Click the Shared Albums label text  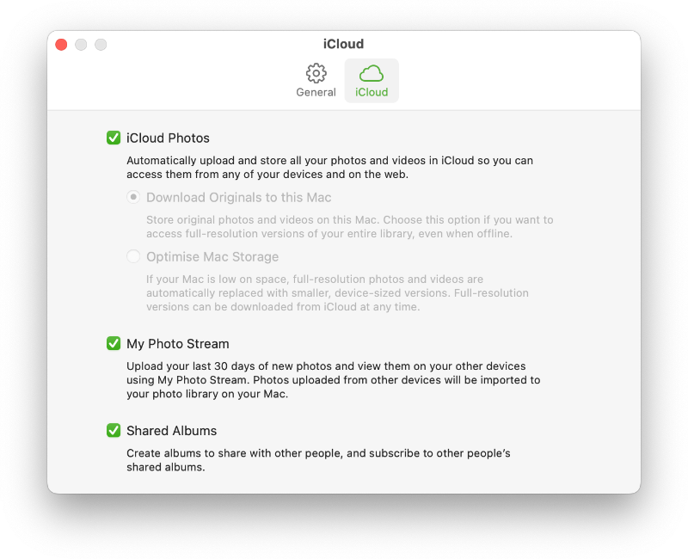[x=171, y=431]
